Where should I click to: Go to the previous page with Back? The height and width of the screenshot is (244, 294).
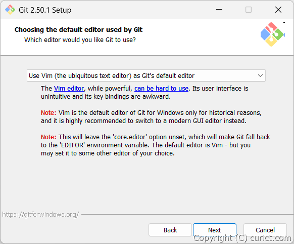(x=170, y=230)
